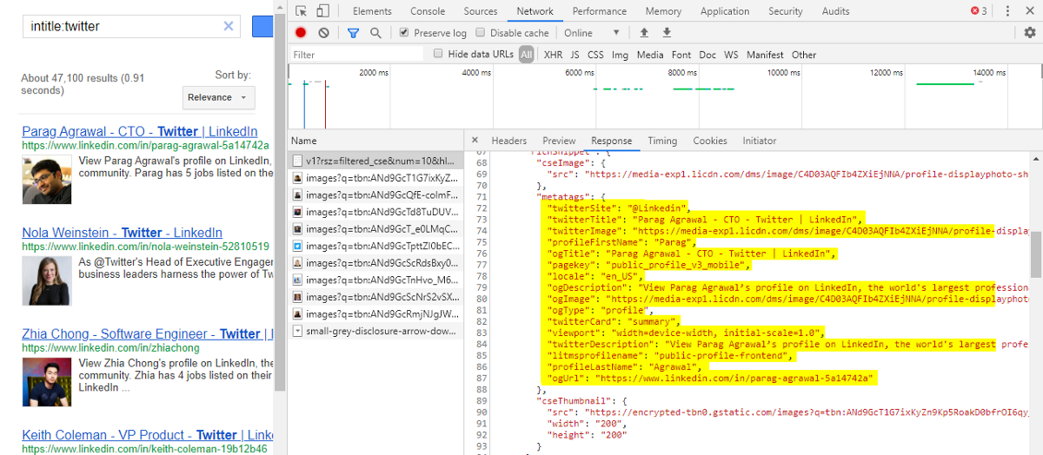This screenshot has height=455, width=1043.
Task: Click the blue search button
Action: (262, 26)
